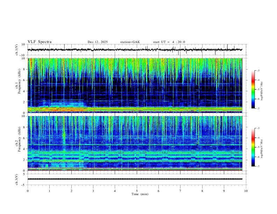Viewport: 277px width, 214px height.
Task: Click the ch.2 spectrogram color bar
Action: [x=253, y=147]
